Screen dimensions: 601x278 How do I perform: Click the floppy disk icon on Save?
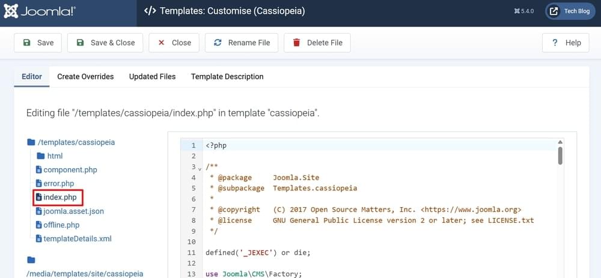click(x=26, y=43)
